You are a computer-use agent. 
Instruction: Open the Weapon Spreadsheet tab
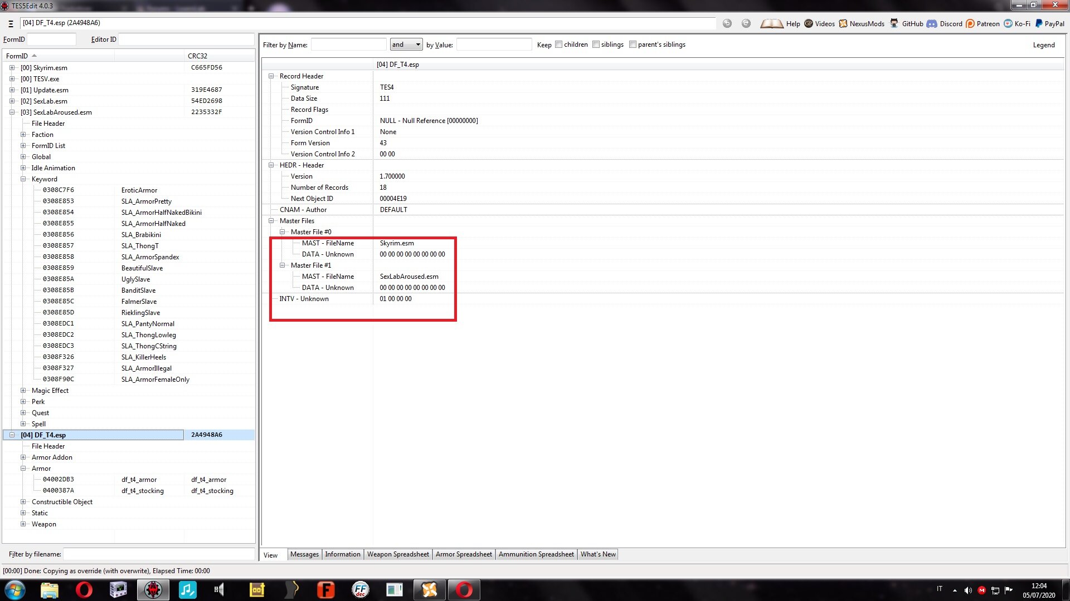pos(398,554)
